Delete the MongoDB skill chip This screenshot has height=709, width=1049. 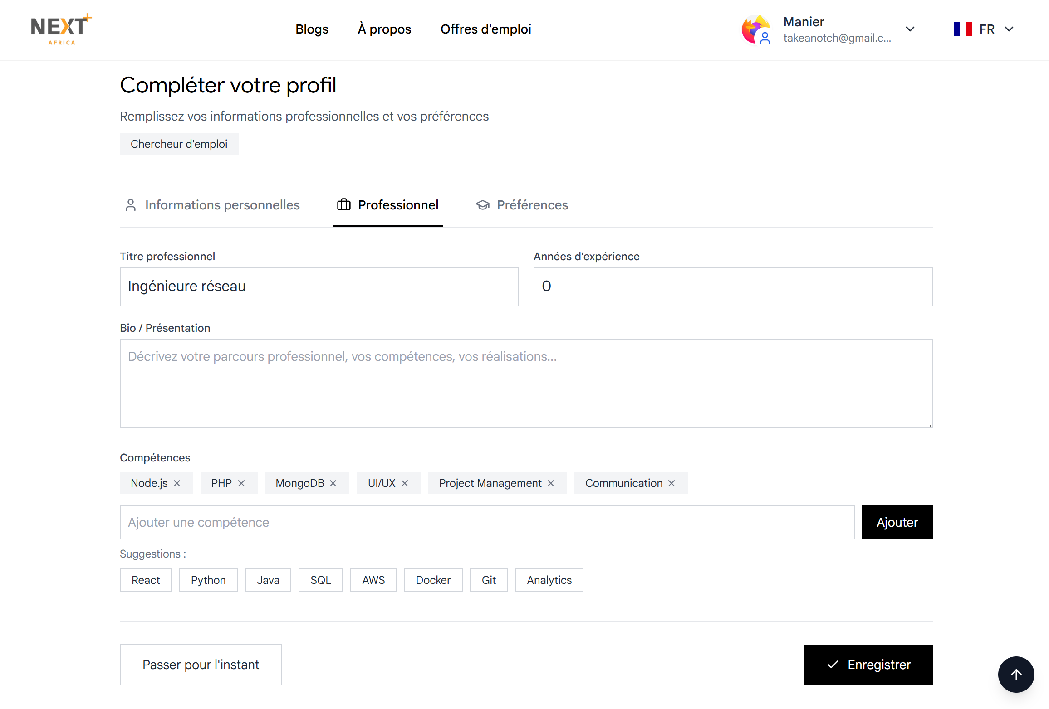tap(333, 483)
